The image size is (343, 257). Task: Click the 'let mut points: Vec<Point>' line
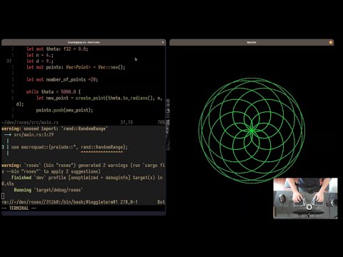point(76,67)
